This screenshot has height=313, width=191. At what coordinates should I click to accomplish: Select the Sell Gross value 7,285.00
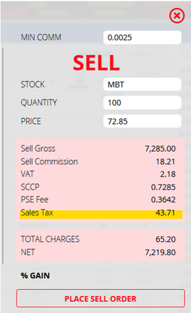(160, 149)
